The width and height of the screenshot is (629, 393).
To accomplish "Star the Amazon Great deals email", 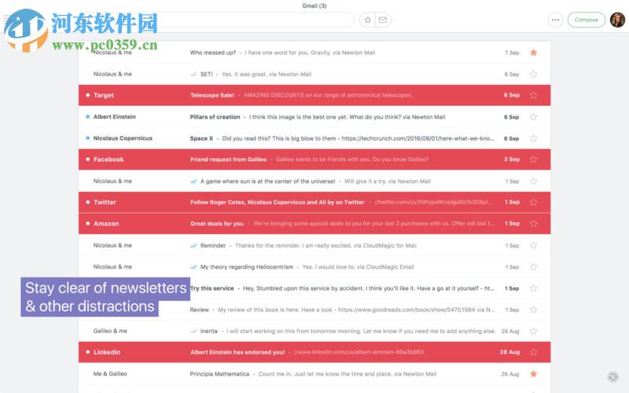I will [x=534, y=224].
